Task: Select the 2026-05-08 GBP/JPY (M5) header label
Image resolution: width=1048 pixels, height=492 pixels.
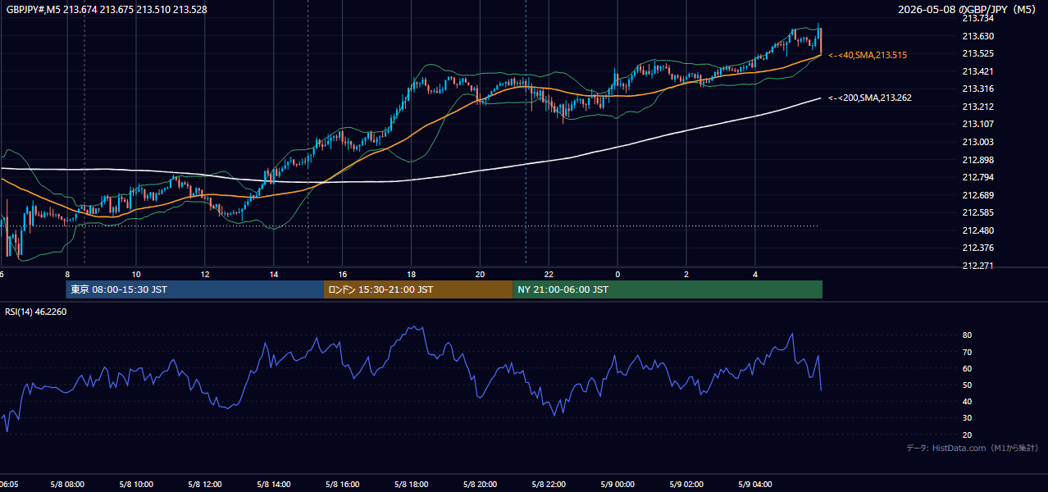Action: (x=967, y=10)
